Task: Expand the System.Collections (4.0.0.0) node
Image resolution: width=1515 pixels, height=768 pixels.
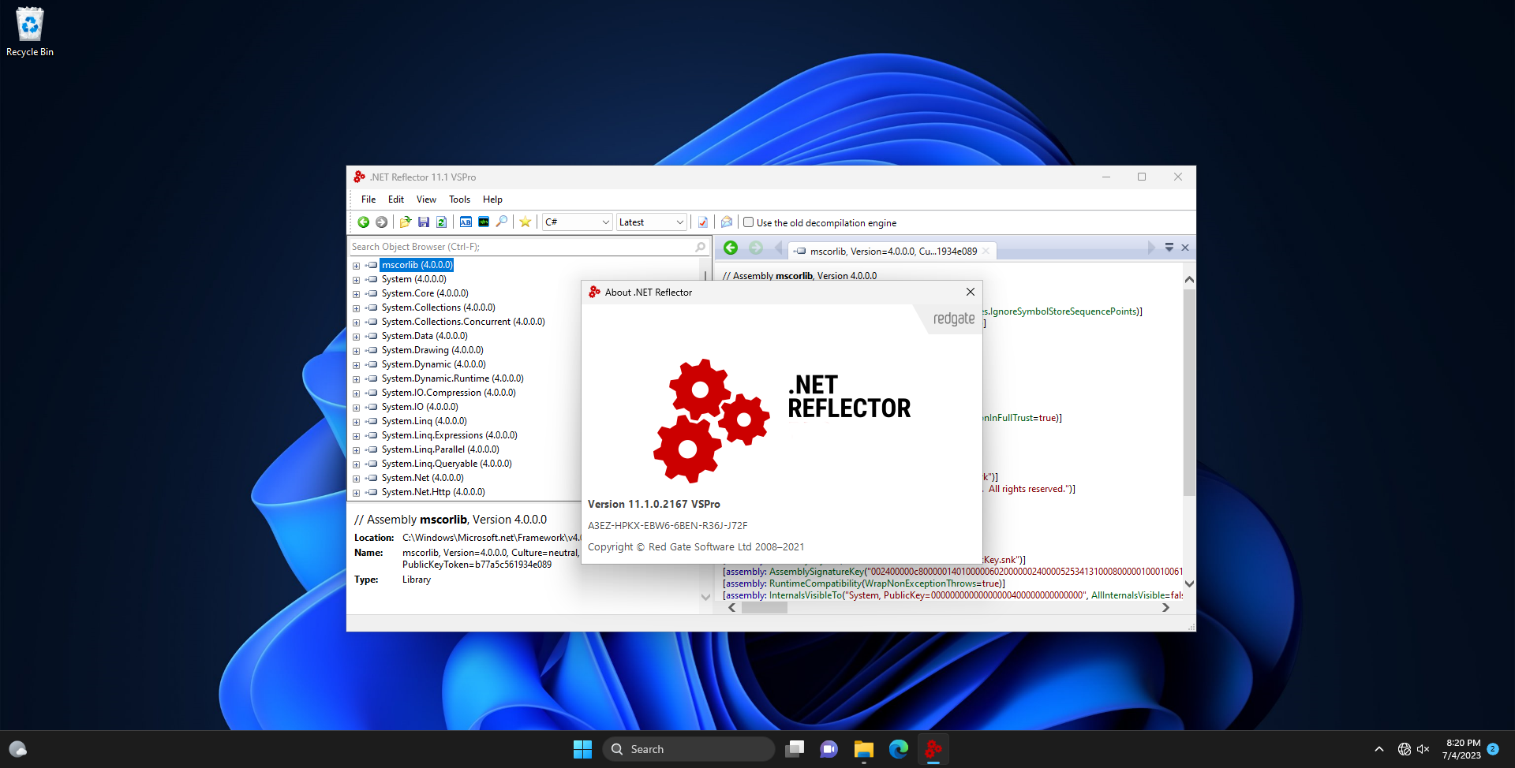Action: [x=356, y=308]
